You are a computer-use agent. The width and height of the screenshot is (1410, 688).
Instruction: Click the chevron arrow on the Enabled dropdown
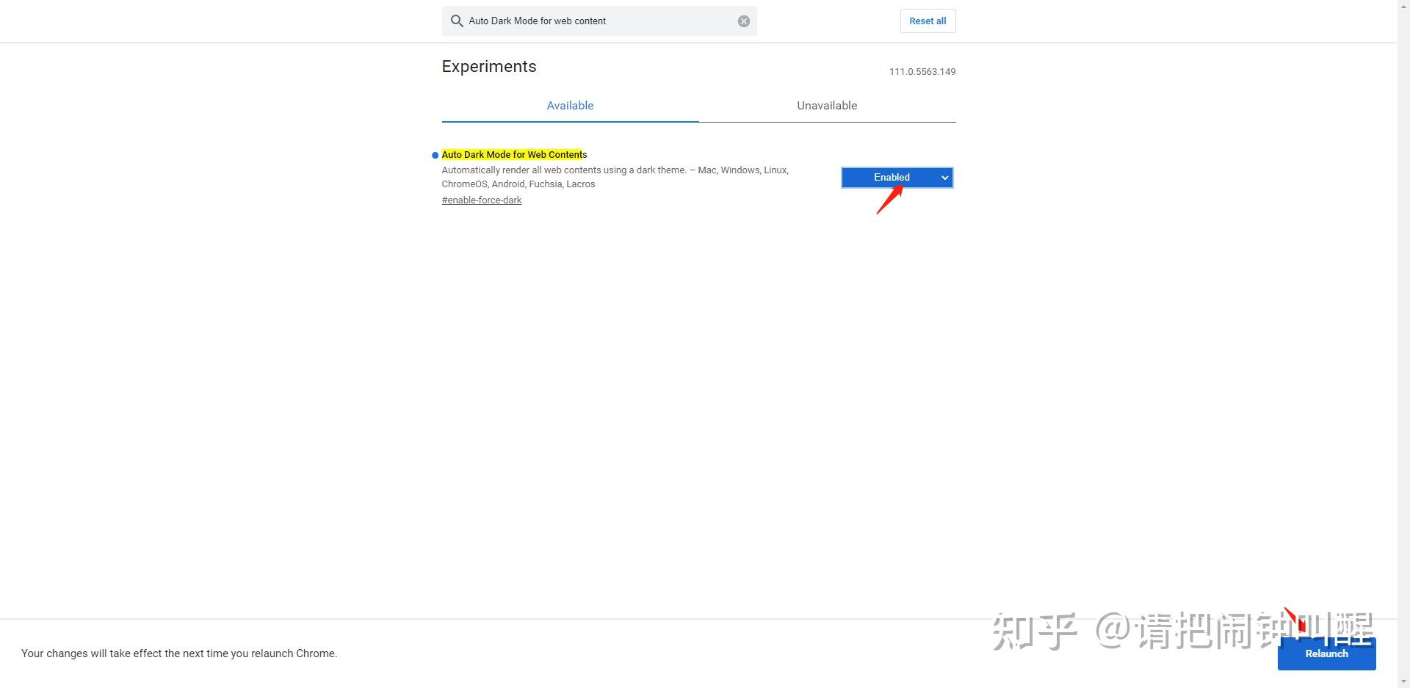click(x=945, y=178)
